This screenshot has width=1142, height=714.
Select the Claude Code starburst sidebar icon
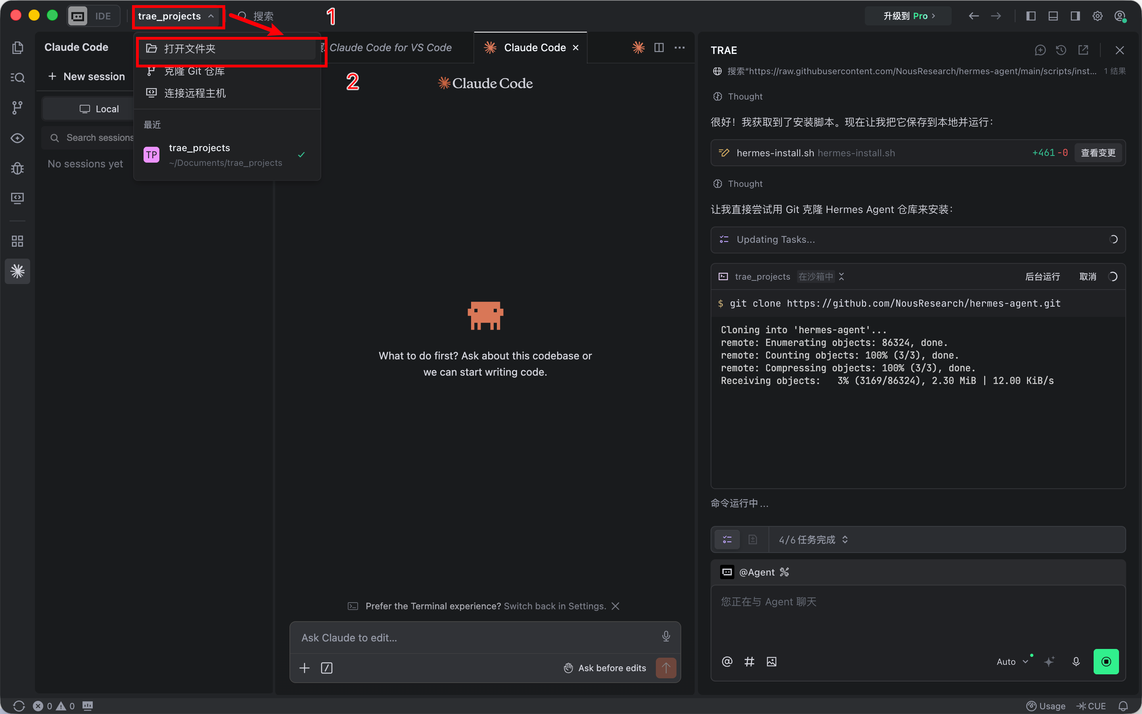pyautogui.click(x=17, y=271)
